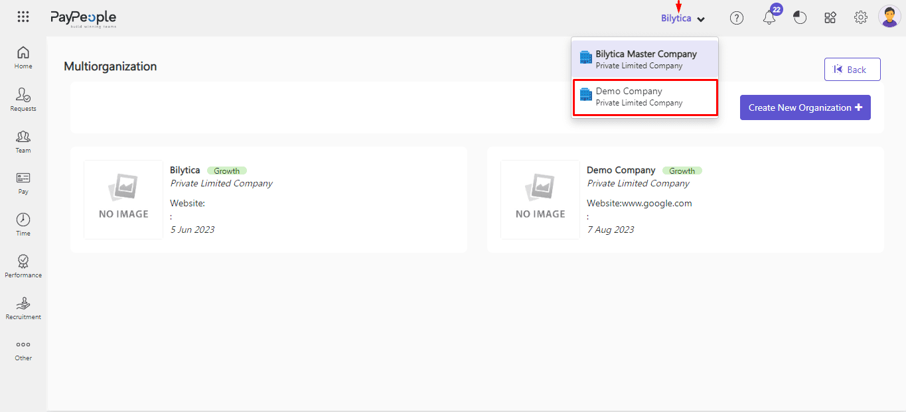The image size is (906, 412).
Task: Open the Pay module icon
Action: pos(23,182)
